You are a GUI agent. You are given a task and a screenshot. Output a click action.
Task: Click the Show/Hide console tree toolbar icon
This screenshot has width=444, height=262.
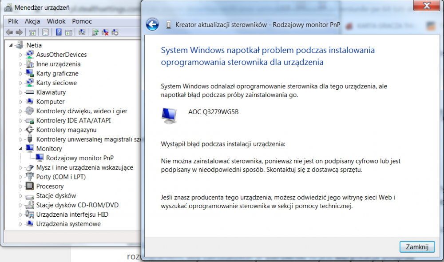[x=32, y=32]
